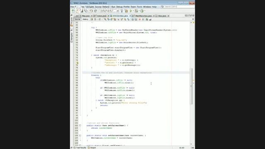Click the Build Project hammer icon
Image resolution: width=265 pixels, height=149 pixels.
[x=122, y=11]
